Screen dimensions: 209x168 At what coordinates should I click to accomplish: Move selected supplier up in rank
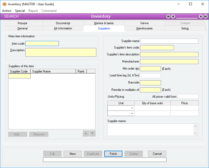[86, 133]
